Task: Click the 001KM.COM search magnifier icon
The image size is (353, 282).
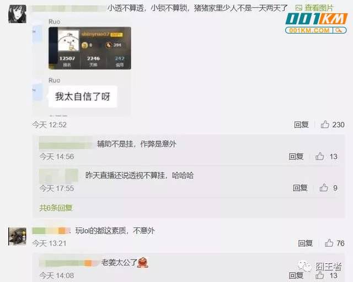Action: coord(339,30)
